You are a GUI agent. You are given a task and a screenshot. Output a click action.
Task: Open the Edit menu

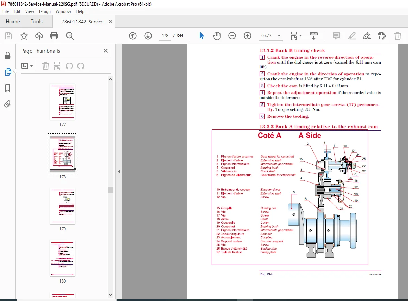click(17, 11)
